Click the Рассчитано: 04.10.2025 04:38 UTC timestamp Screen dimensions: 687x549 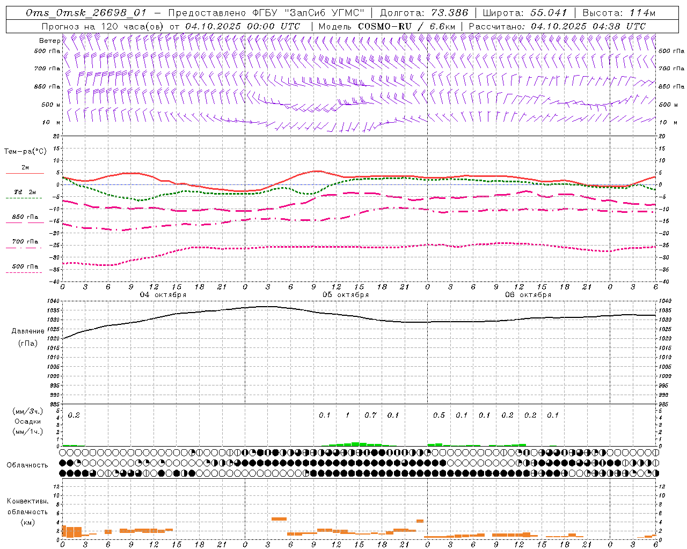coord(557,26)
